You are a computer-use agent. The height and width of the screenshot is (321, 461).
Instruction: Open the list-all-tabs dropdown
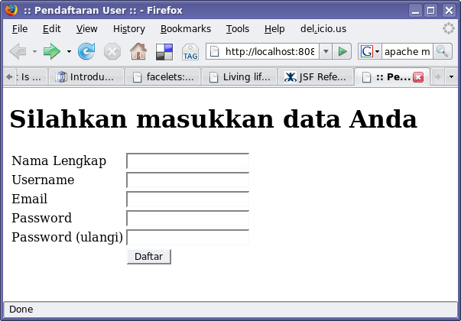(451, 77)
